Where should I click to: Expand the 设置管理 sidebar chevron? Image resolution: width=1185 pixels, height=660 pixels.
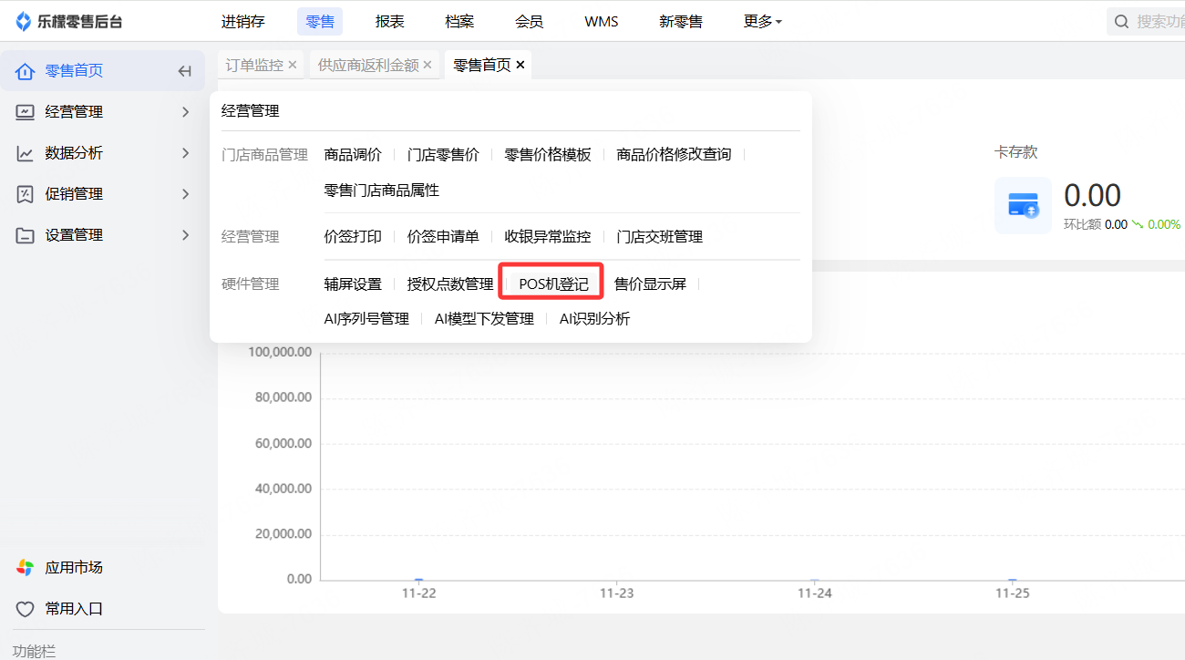(186, 235)
